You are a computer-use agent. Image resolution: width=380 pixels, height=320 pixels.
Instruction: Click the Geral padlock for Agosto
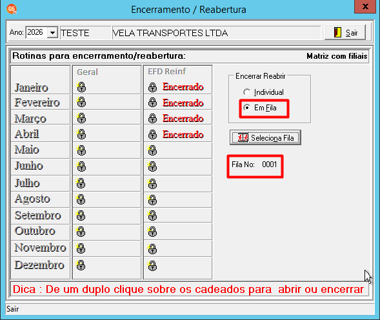tap(81, 199)
